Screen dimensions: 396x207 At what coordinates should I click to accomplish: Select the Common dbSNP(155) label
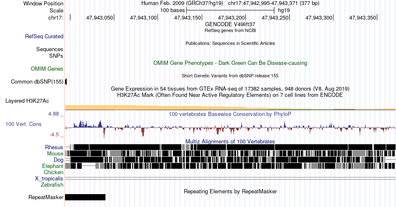click(x=37, y=81)
